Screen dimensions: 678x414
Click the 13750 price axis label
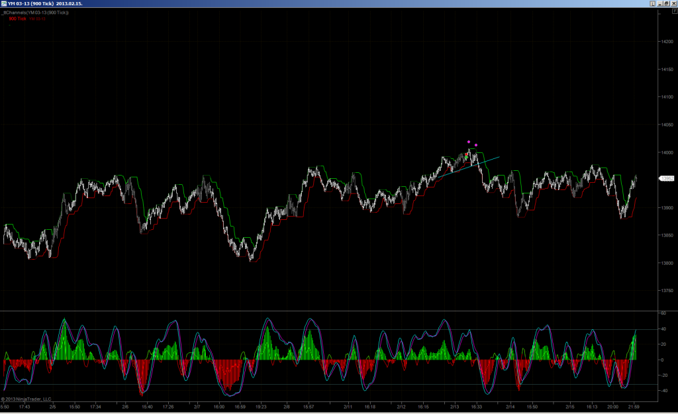click(x=667, y=291)
